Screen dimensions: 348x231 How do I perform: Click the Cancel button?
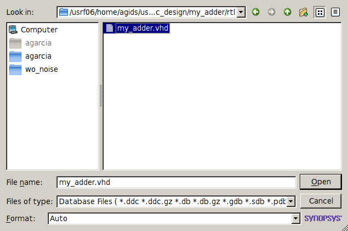[x=321, y=201]
